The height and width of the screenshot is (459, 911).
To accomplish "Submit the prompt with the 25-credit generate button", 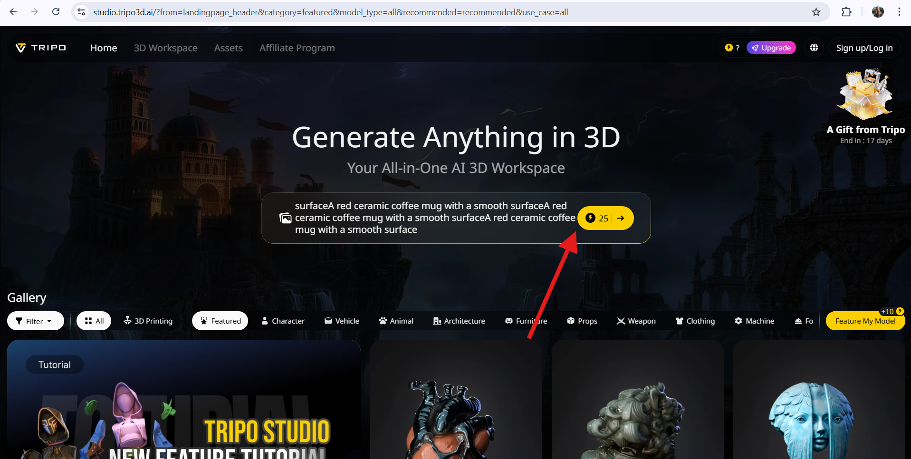I will coord(605,218).
